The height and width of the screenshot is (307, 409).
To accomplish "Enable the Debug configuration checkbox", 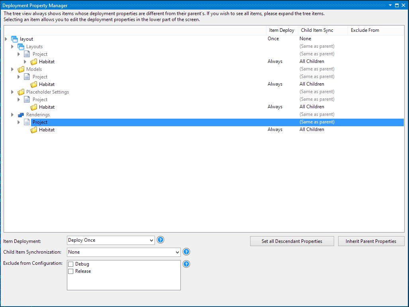I will [x=71, y=264].
